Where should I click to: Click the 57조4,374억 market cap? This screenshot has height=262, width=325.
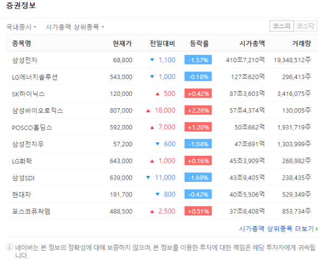tap(247, 110)
